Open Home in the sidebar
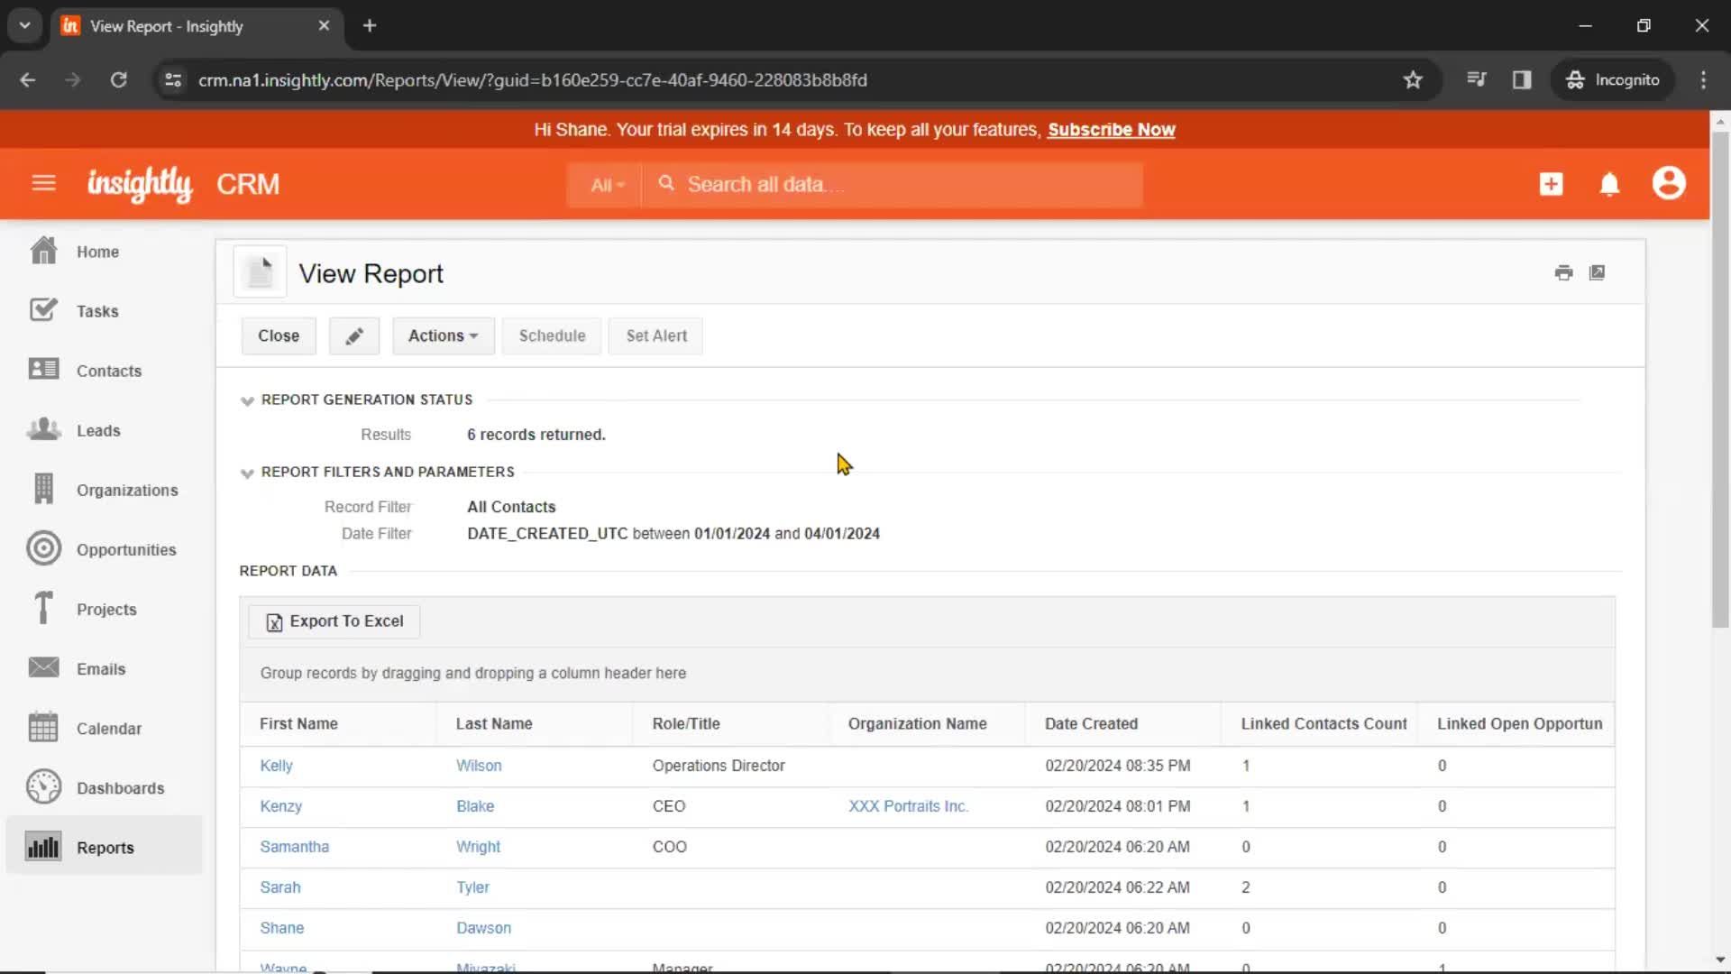The width and height of the screenshot is (1731, 974). pyautogui.click(x=97, y=252)
